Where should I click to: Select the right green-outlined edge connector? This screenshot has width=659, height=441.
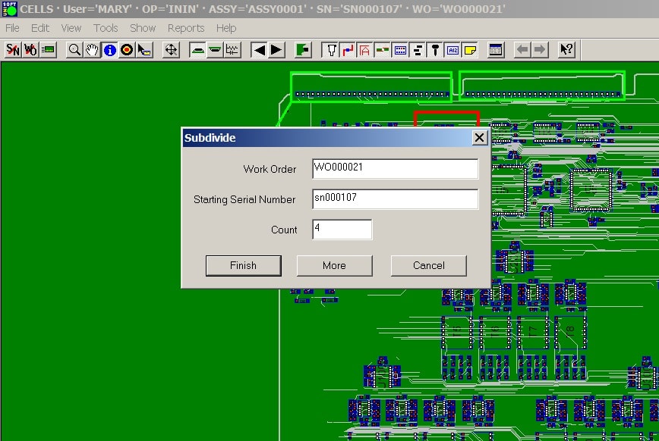pyautogui.click(x=542, y=86)
